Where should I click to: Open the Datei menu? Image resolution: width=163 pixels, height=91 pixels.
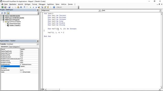(x=6, y=4)
